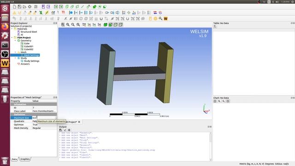Screen dimensions: 295x166
Task: Click the clear output round X icon
Action: click(69, 130)
